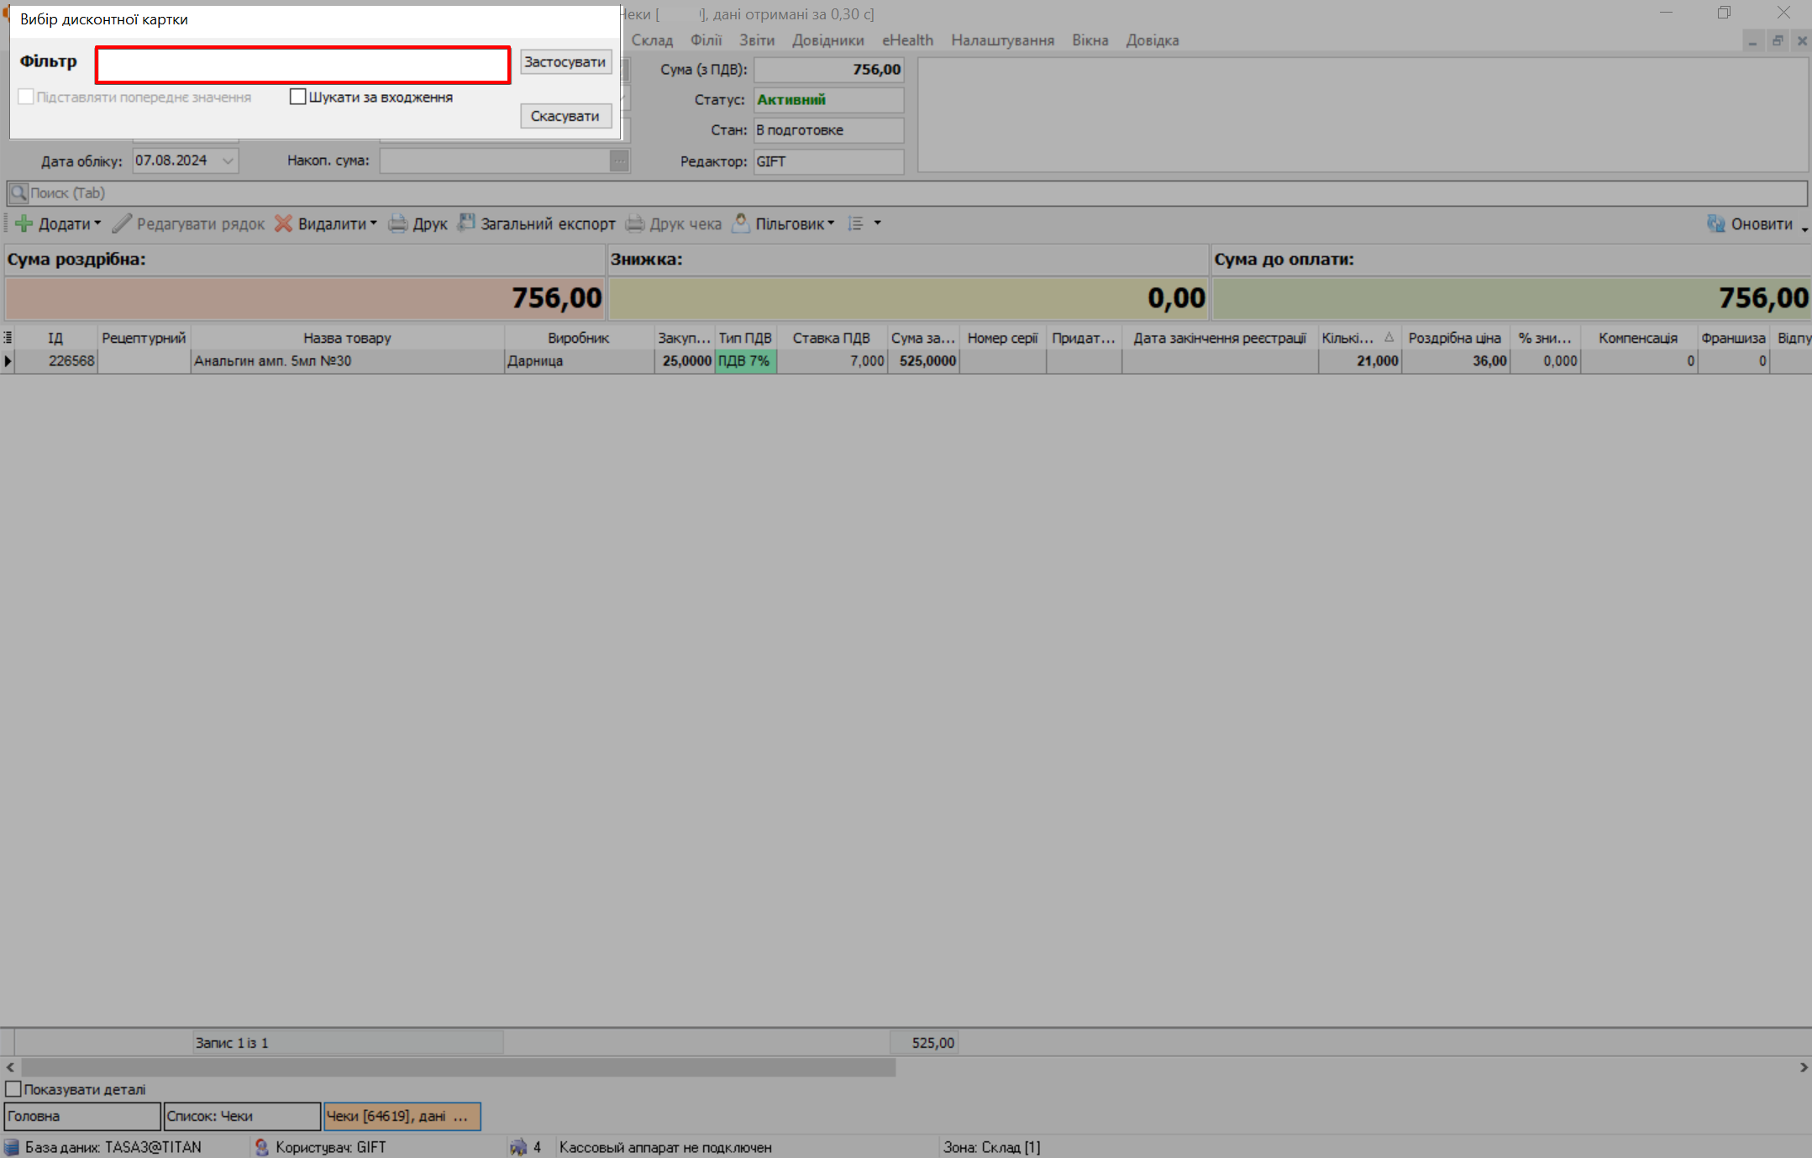Image resolution: width=1812 pixels, height=1158 pixels.
Task: Click the Редагувати рядок pencil icon
Action: pyautogui.click(x=123, y=224)
